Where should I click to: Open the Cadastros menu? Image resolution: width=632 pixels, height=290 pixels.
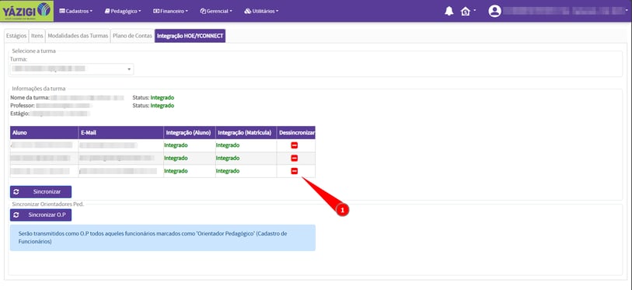(75, 12)
